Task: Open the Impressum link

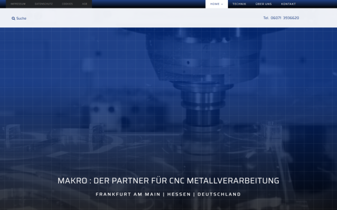Action: pos(18,4)
